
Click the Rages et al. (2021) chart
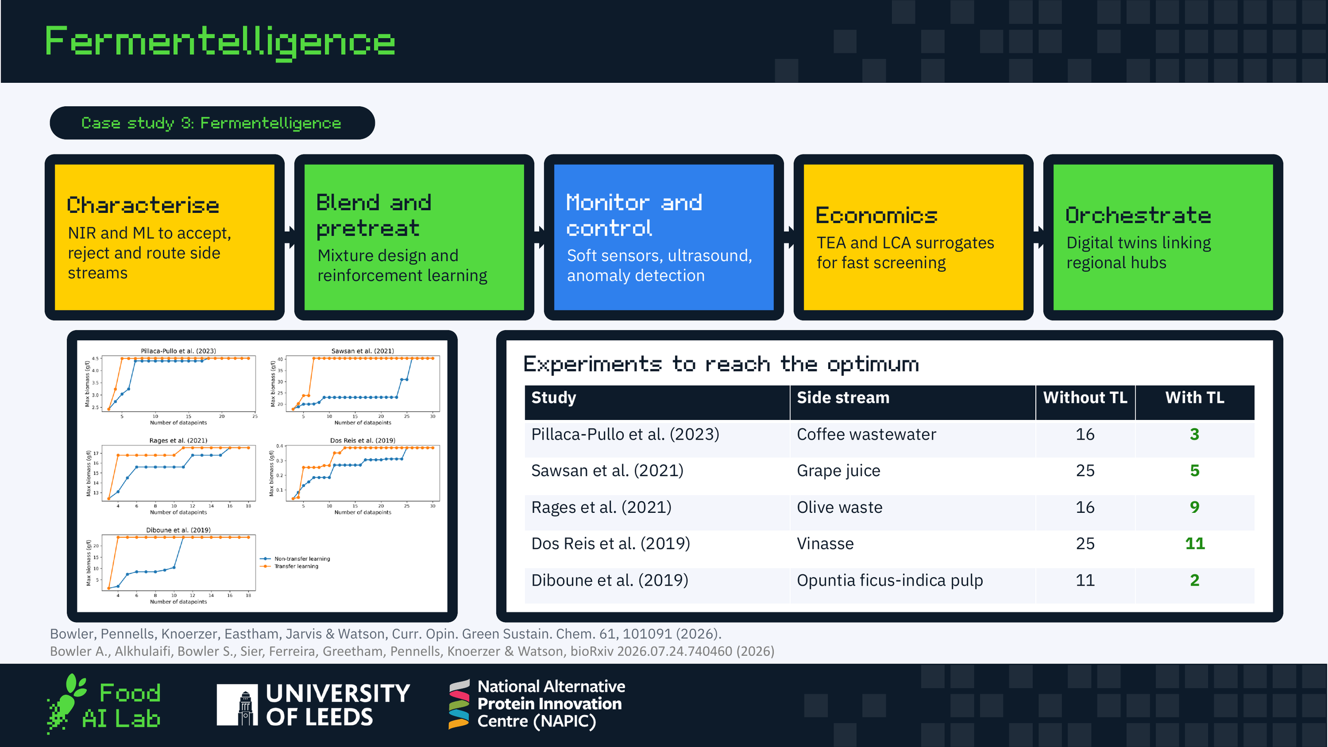[x=172, y=476]
